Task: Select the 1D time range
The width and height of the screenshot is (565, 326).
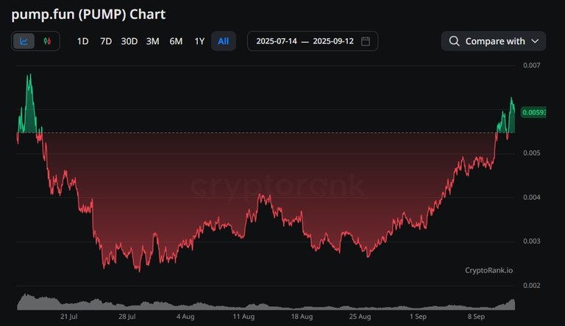Action: (x=82, y=41)
